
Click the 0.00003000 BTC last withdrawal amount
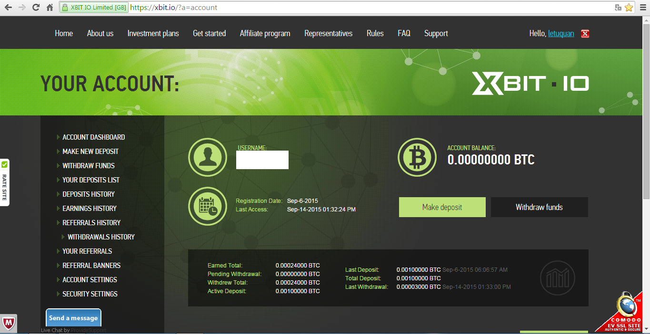point(419,287)
